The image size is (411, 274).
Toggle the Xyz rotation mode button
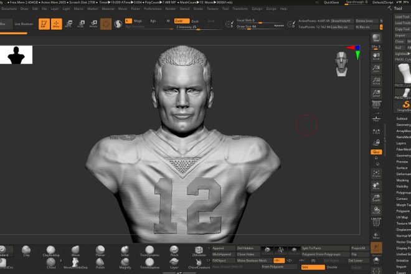click(x=376, y=152)
